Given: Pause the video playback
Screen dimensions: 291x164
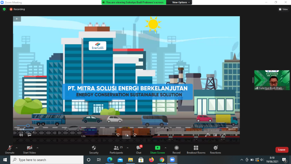Looking at the screenshot, I should [x=126, y=135].
